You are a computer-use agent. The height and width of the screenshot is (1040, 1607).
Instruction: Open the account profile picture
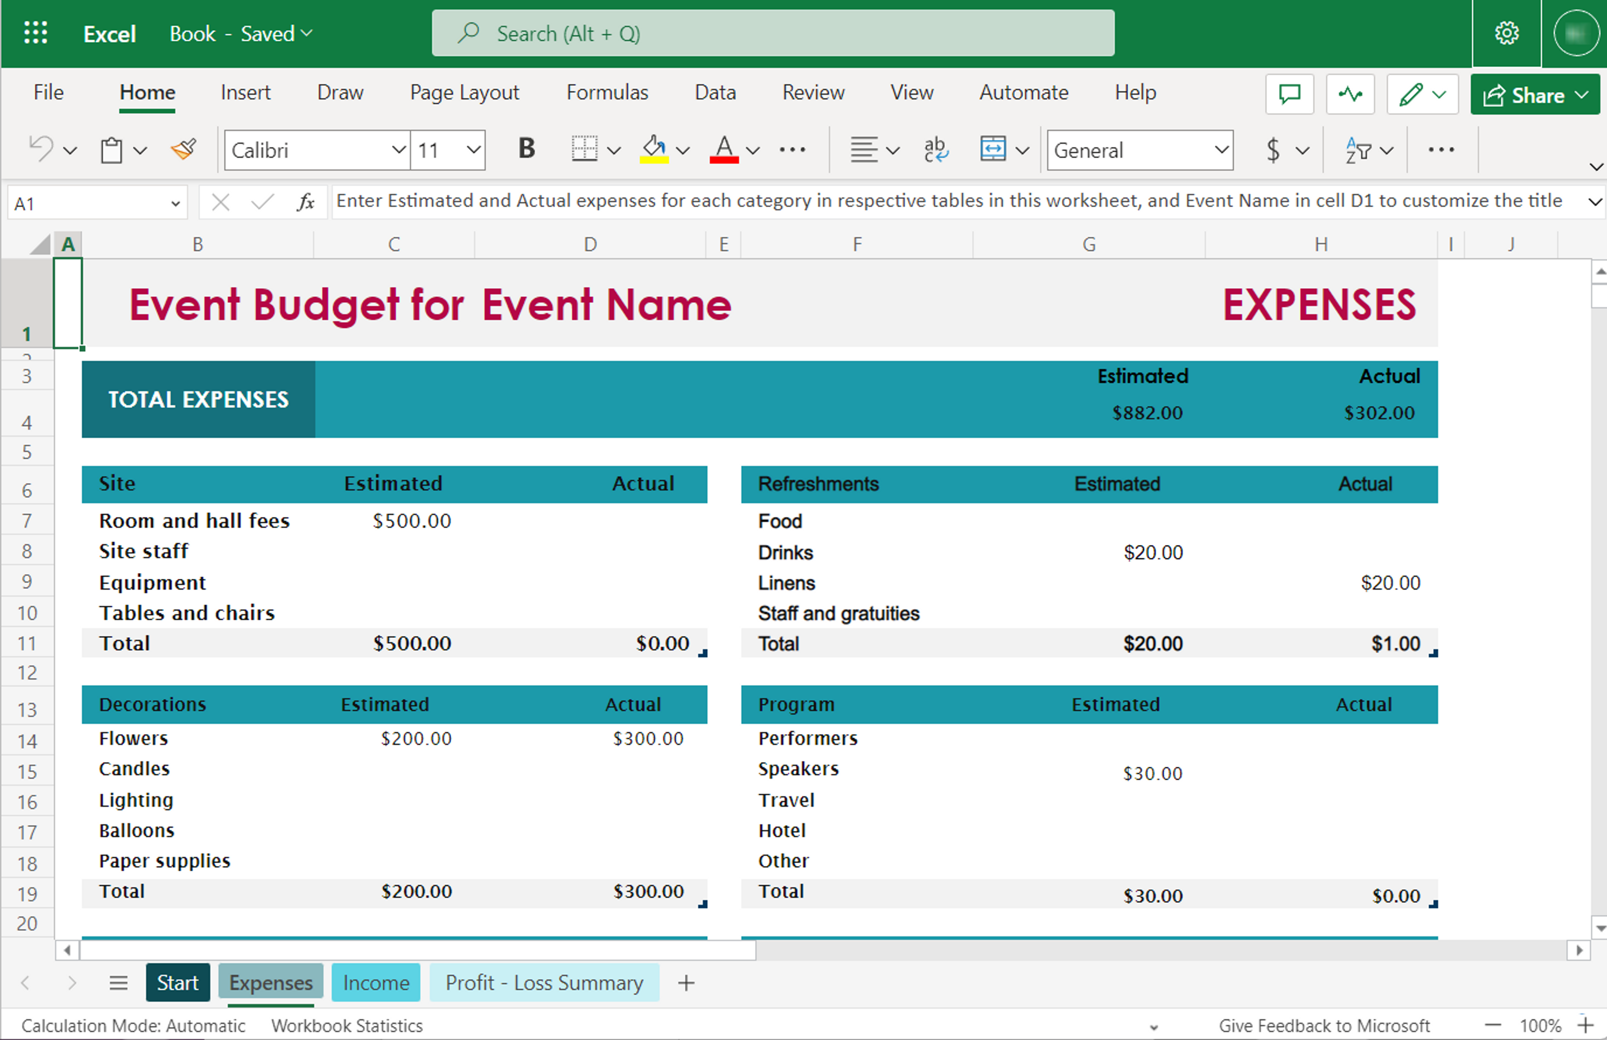[x=1576, y=33]
